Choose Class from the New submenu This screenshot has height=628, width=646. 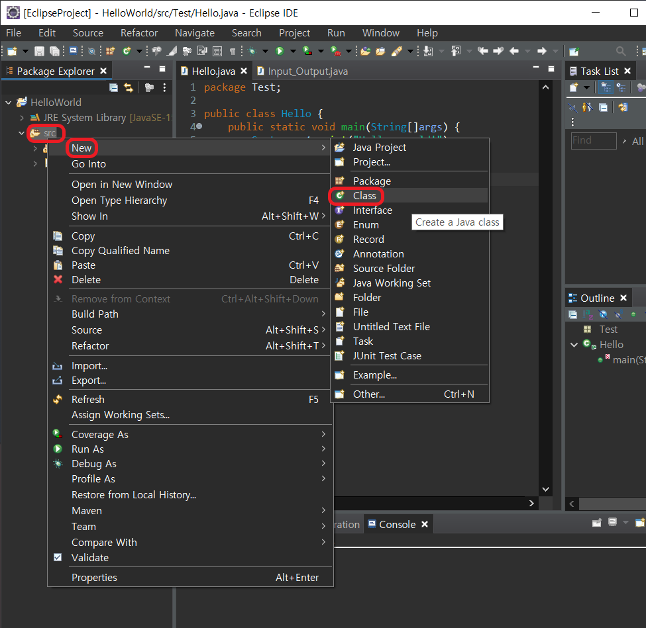click(x=409, y=195)
